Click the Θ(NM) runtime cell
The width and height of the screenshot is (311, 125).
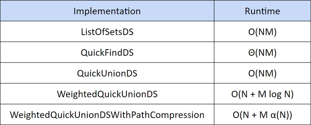tap(262, 52)
